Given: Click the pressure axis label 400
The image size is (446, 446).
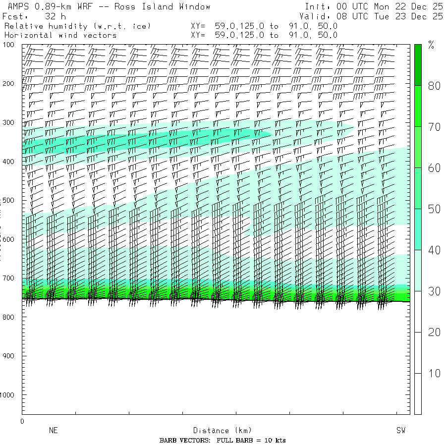Looking at the screenshot, I should point(8,162).
